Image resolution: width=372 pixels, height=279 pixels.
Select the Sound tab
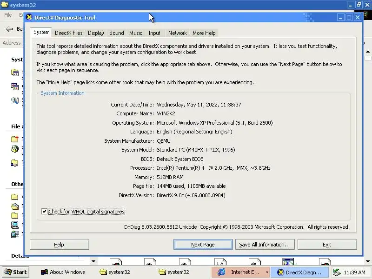(117, 33)
